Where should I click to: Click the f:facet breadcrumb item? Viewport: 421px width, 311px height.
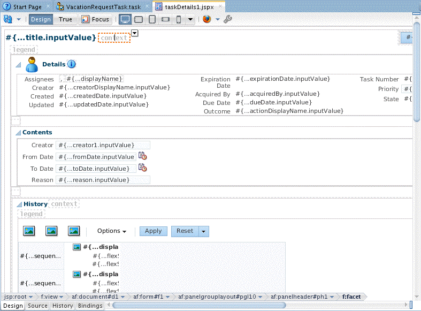(x=351, y=297)
